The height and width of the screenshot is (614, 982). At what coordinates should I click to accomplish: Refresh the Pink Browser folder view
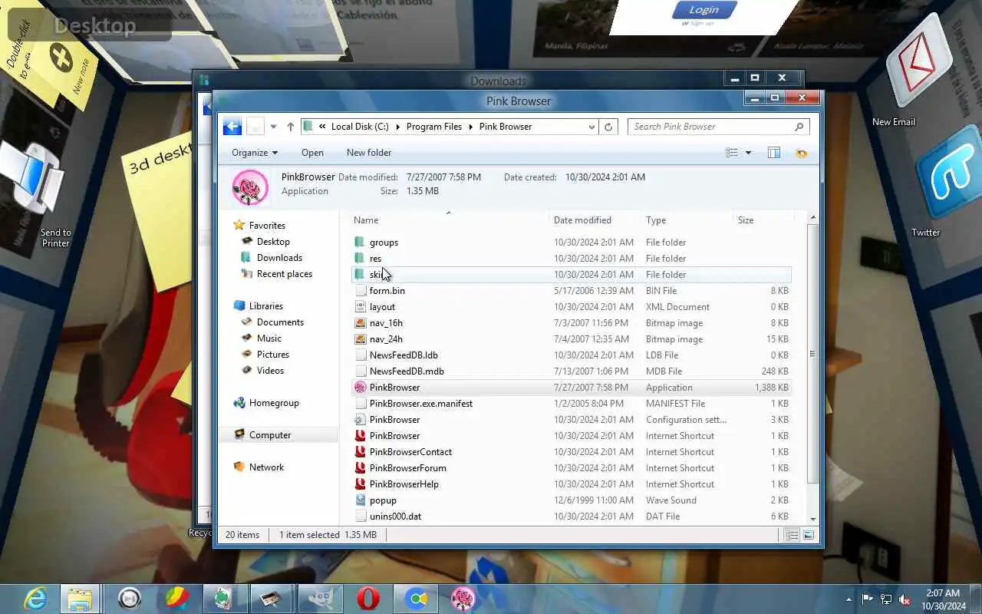pos(608,127)
